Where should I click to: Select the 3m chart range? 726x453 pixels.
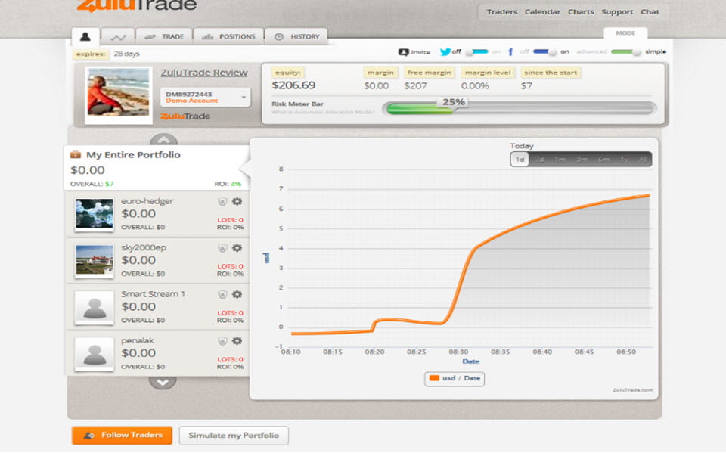coord(582,160)
